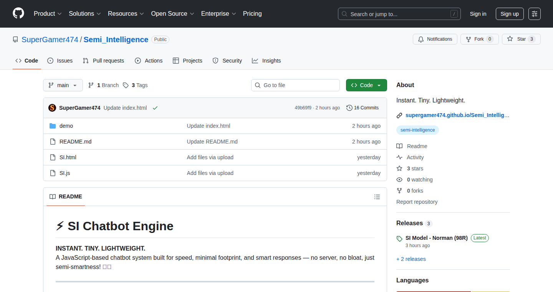Click the Semi_Intelligence repository name link
This screenshot has width=553, height=292.
116,40
